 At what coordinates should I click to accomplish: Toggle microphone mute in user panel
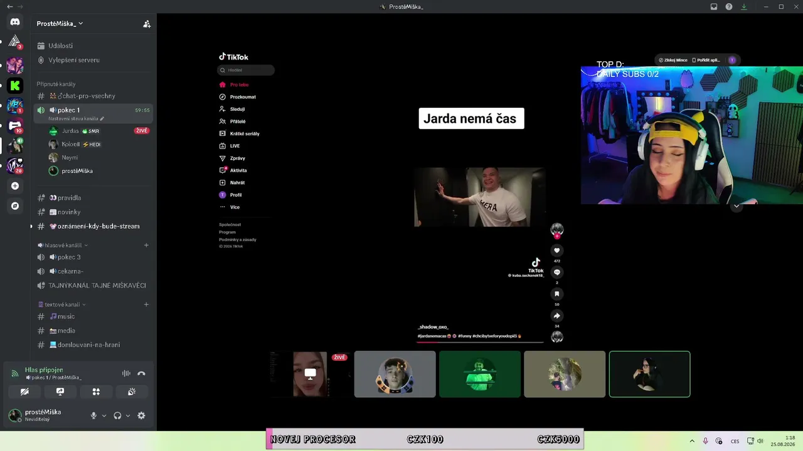tap(93, 415)
